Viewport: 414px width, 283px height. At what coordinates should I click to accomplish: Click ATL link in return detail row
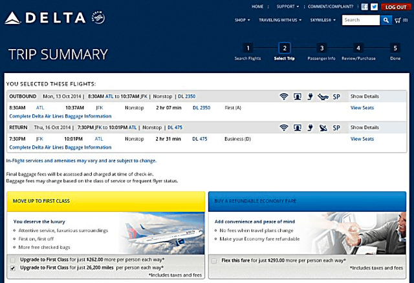pyautogui.click(x=99, y=139)
